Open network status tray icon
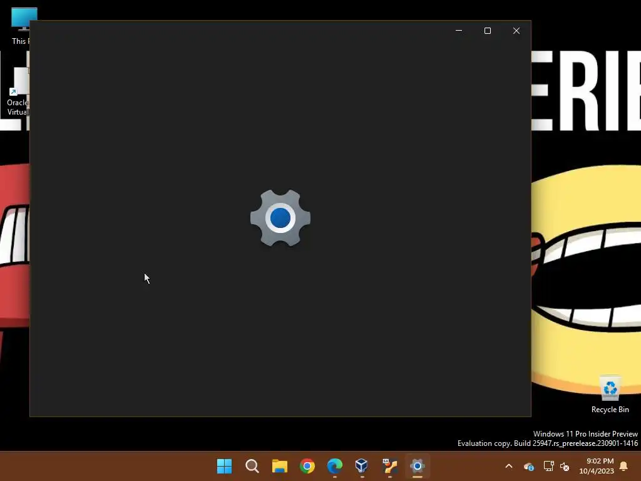Viewport: 641px width, 481px height. tap(548, 466)
